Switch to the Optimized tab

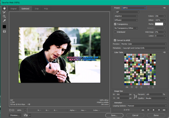click(x=25, y=9)
